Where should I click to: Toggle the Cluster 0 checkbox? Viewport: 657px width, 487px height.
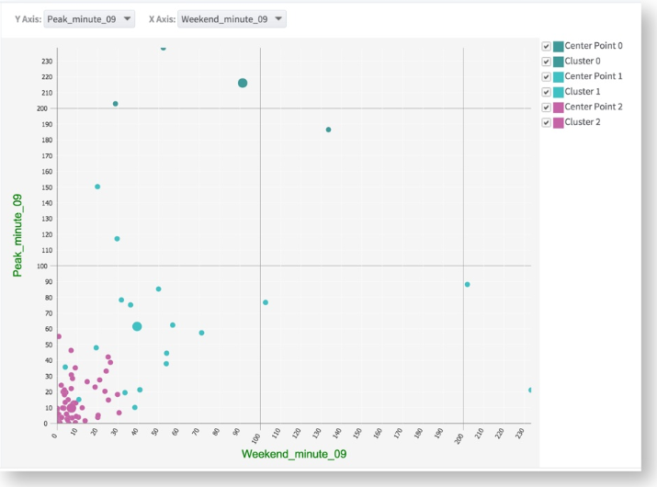pyautogui.click(x=546, y=62)
